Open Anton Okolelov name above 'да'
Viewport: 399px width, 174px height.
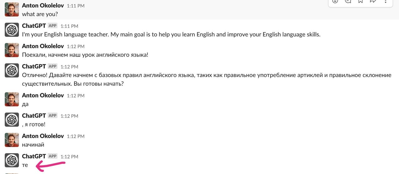pyautogui.click(x=43, y=95)
